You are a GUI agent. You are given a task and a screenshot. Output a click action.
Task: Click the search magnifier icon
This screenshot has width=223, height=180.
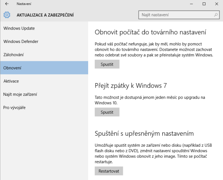[216, 15]
